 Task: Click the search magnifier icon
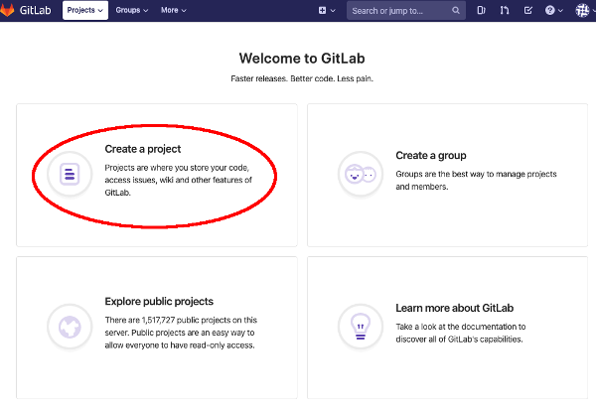click(x=456, y=11)
